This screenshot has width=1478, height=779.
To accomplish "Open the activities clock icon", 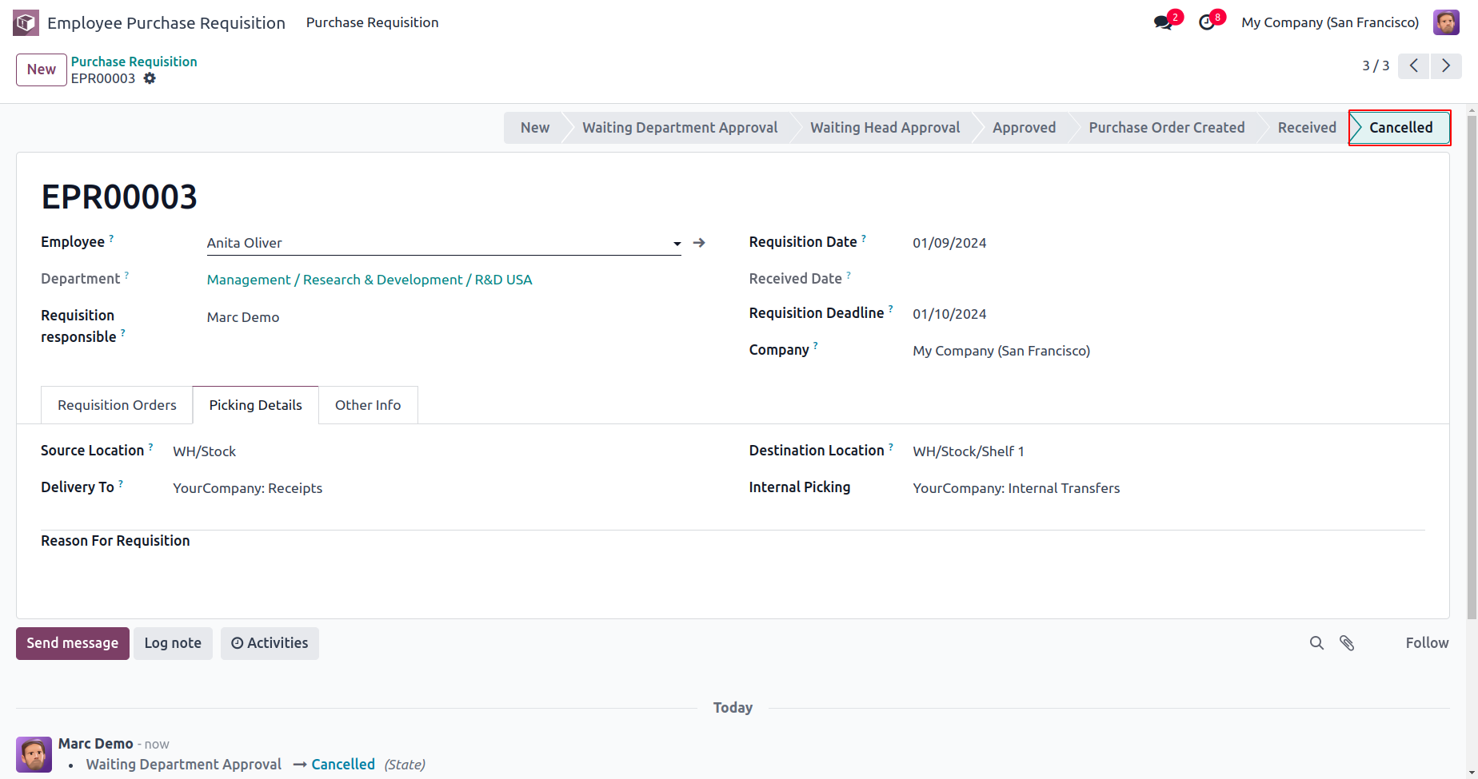I will click(1207, 22).
